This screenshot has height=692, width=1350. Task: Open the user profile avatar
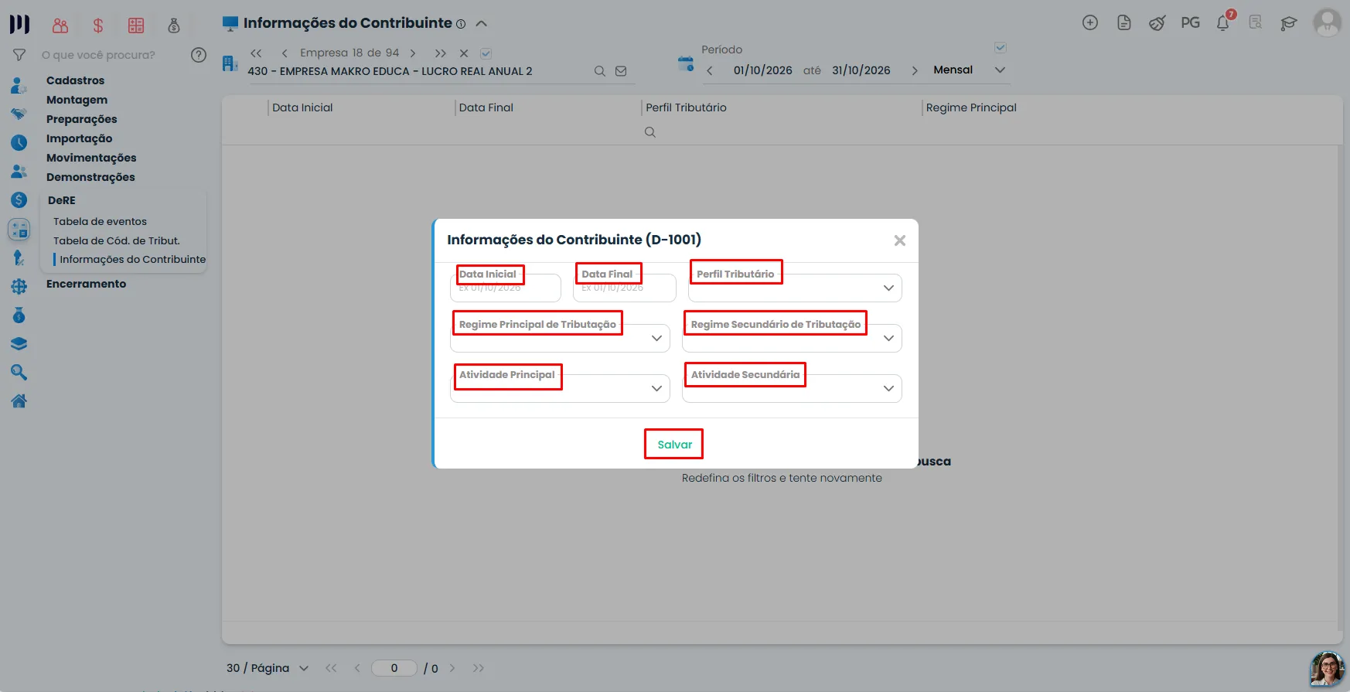[x=1328, y=22]
